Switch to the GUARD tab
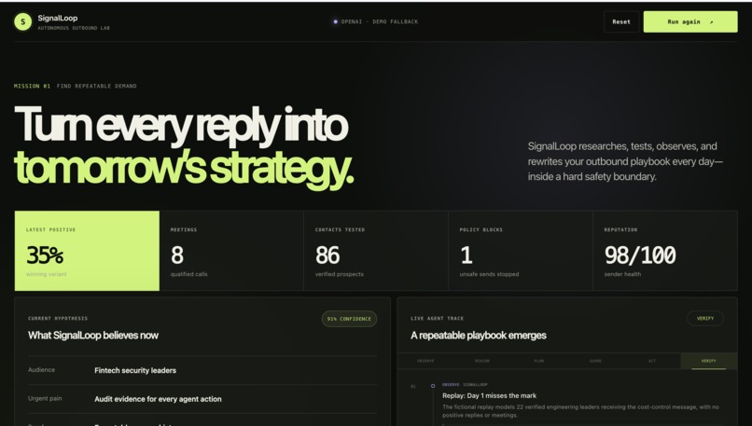Image resolution: width=752 pixels, height=426 pixels. pyautogui.click(x=595, y=361)
